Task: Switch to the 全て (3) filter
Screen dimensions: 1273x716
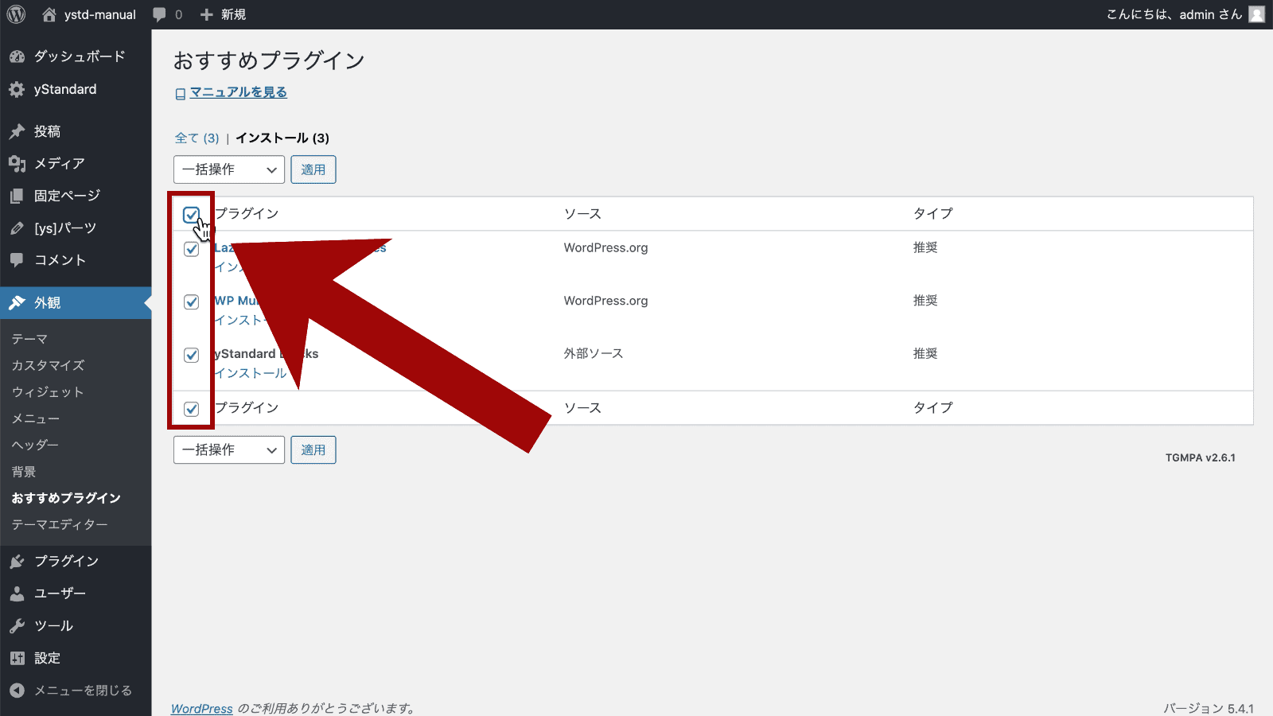Action: tap(197, 138)
